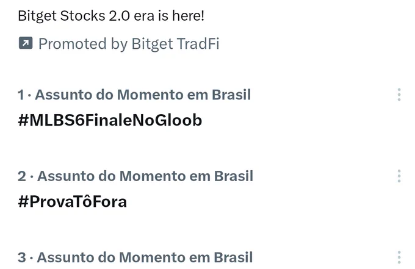
Task: Tap the word Brasil in second trend label
Action: [x=234, y=176]
